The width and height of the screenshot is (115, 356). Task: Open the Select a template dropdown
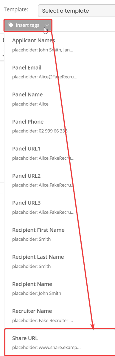77,11
